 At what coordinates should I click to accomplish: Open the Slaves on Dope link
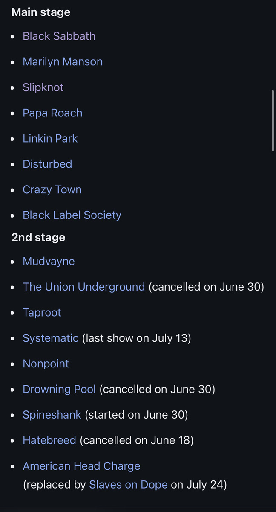point(128,485)
